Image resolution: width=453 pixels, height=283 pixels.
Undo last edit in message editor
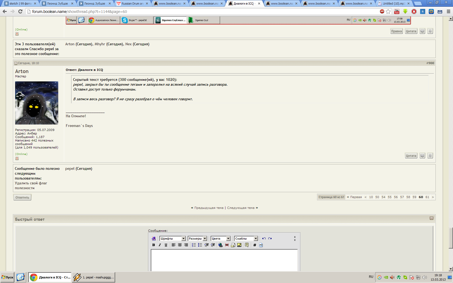pos(264,239)
